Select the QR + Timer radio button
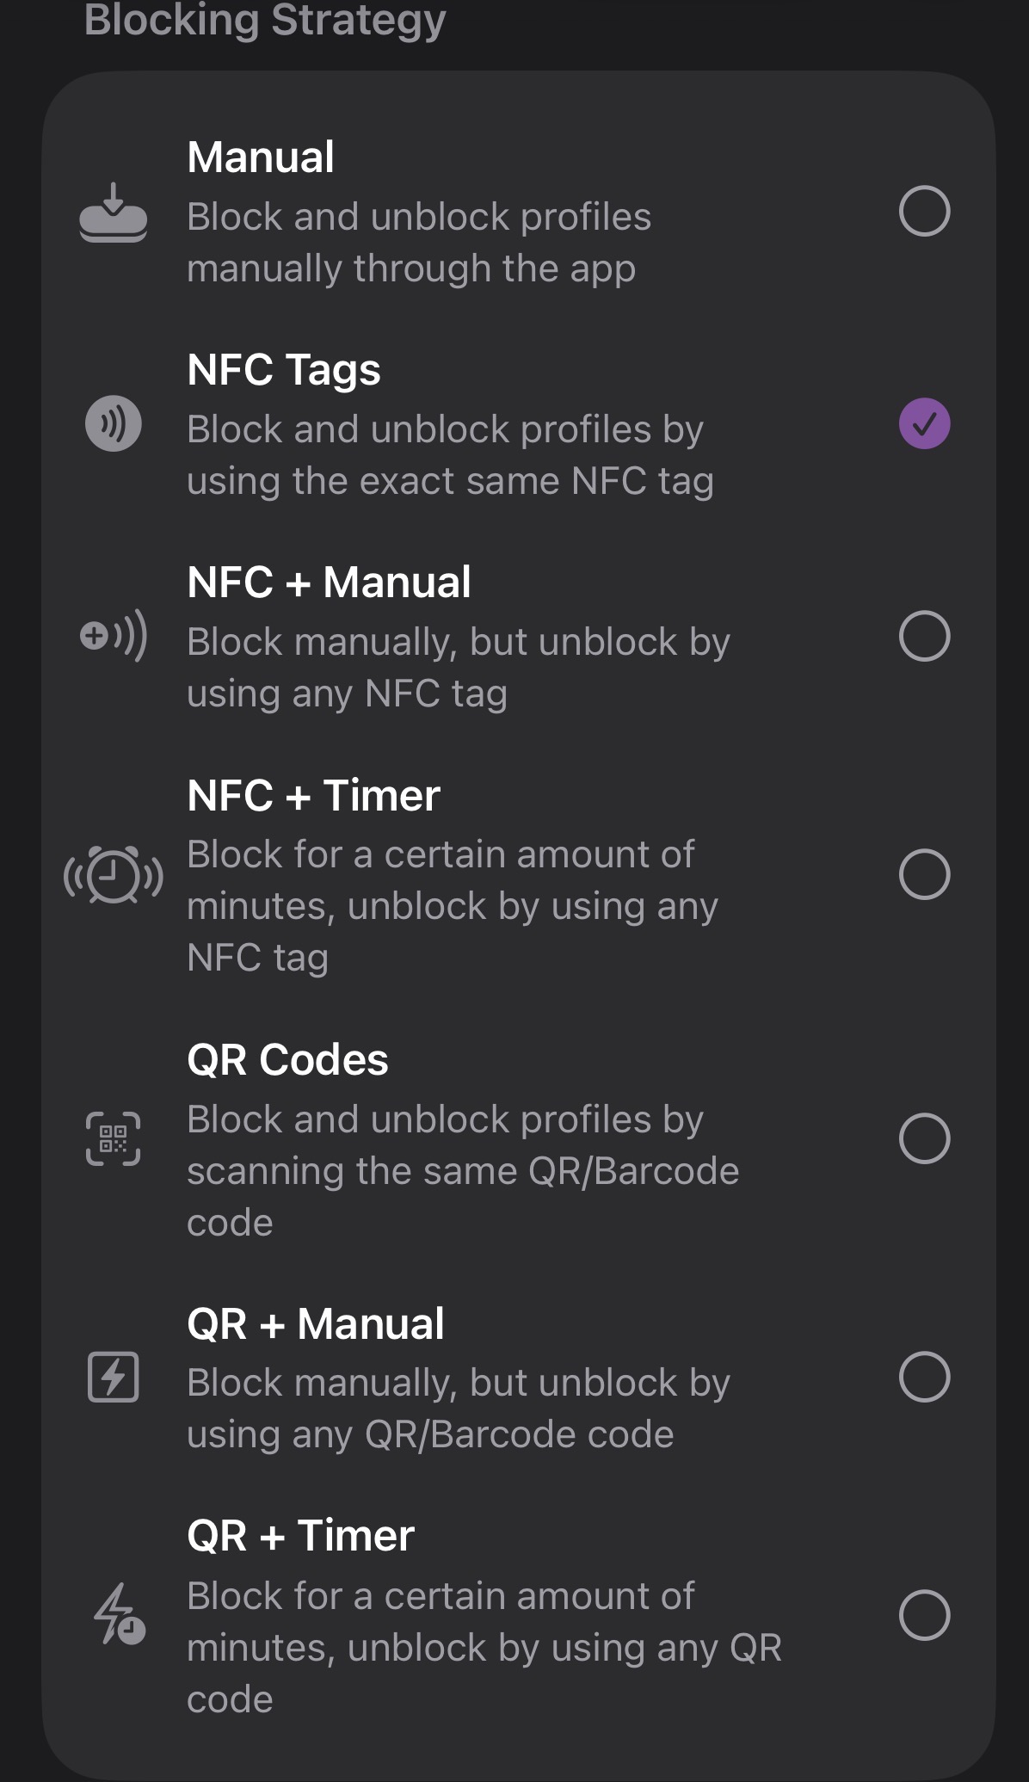1029x1782 pixels. click(x=924, y=1615)
